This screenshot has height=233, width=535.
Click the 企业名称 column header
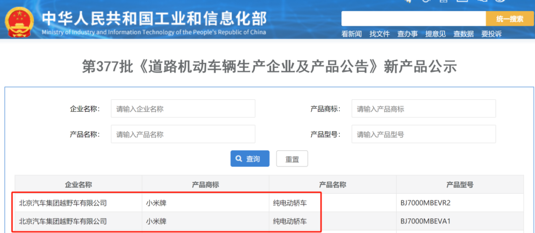(78, 185)
